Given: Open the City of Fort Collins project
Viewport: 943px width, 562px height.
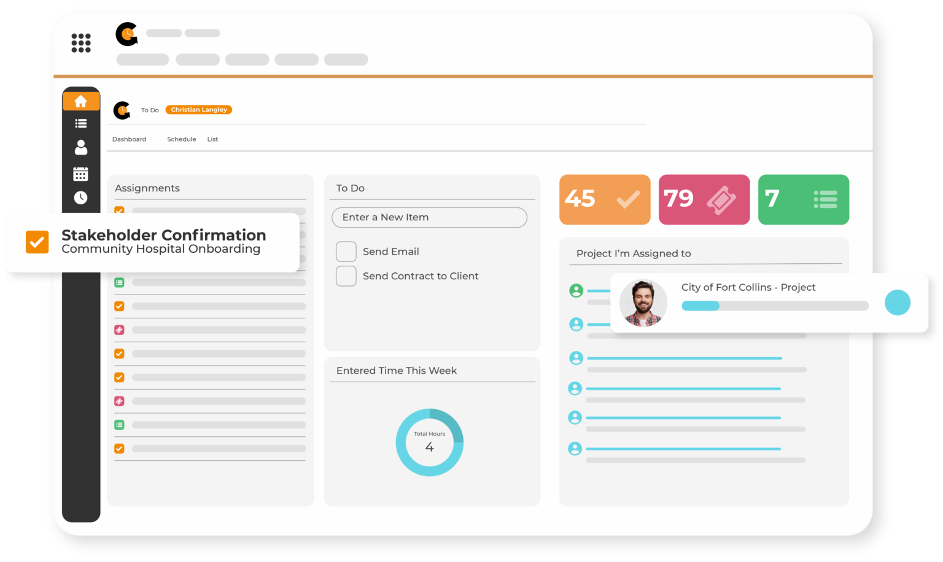Looking at the screenshot, I should [748, 287].
